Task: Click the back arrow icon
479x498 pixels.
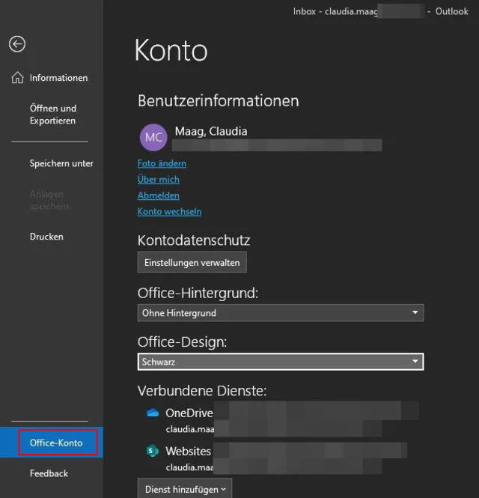Action: 17,44
